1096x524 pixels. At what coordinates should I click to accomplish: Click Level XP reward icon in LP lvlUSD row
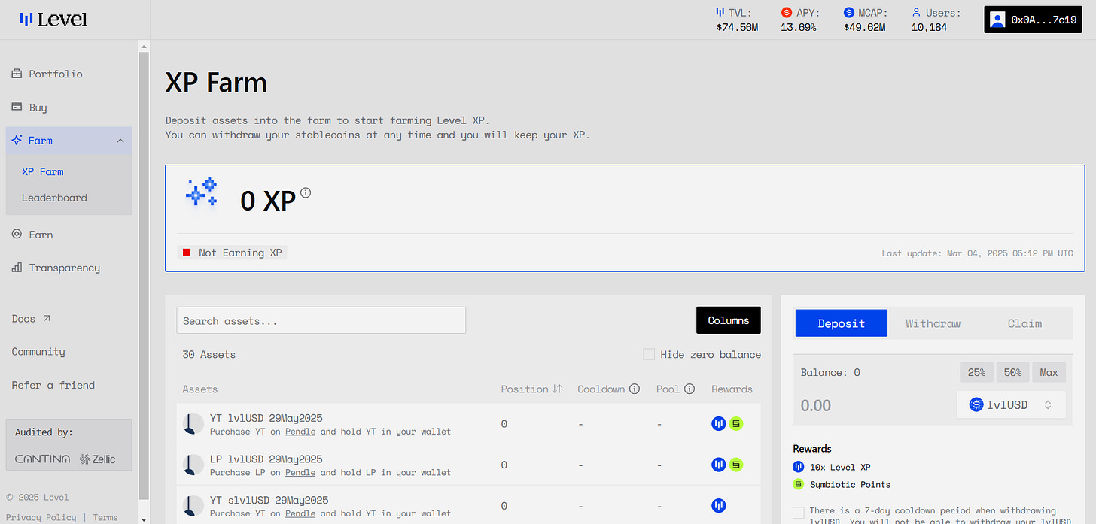click(x=719, y=465)
